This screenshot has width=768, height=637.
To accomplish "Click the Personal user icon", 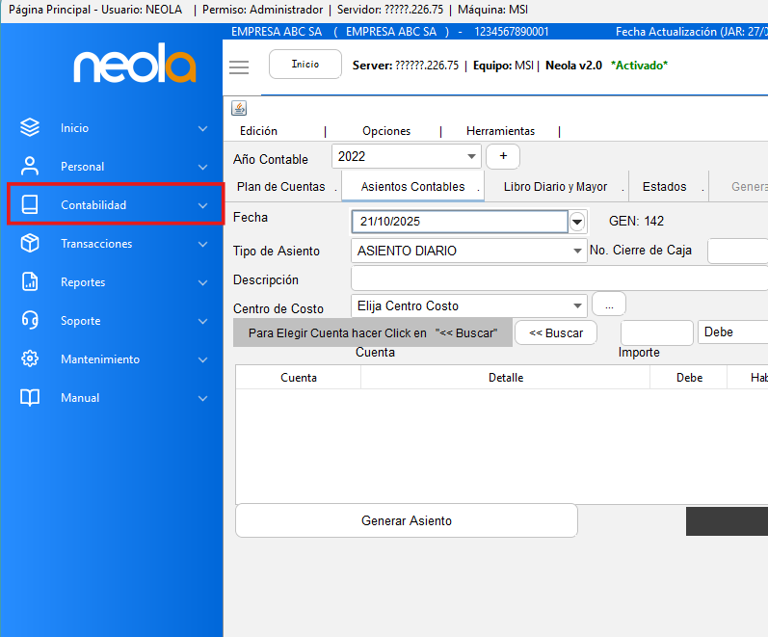I will pos(30,166).
